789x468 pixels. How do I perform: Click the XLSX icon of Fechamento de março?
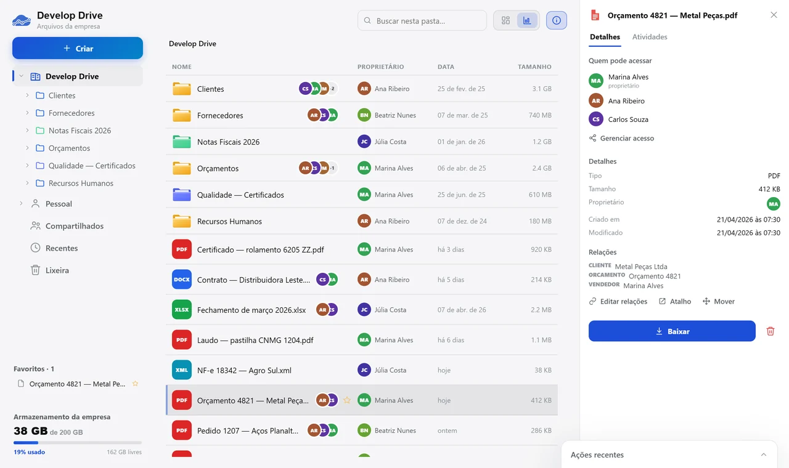[x=182, y=310]
